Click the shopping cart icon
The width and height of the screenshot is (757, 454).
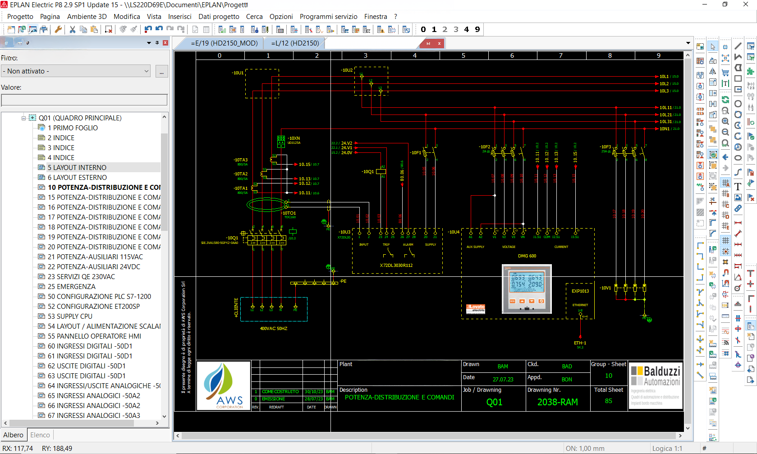point(725,72)
